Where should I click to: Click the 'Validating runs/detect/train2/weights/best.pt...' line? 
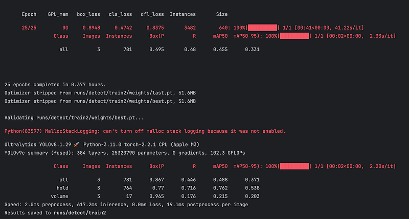(74, 118)
